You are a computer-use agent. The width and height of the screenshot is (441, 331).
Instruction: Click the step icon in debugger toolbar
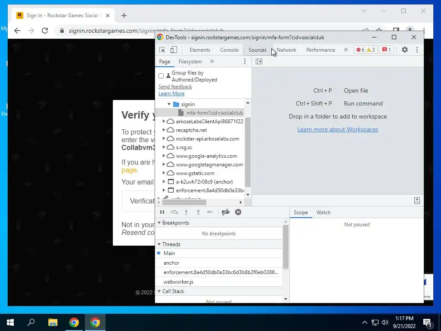[210, 212]
